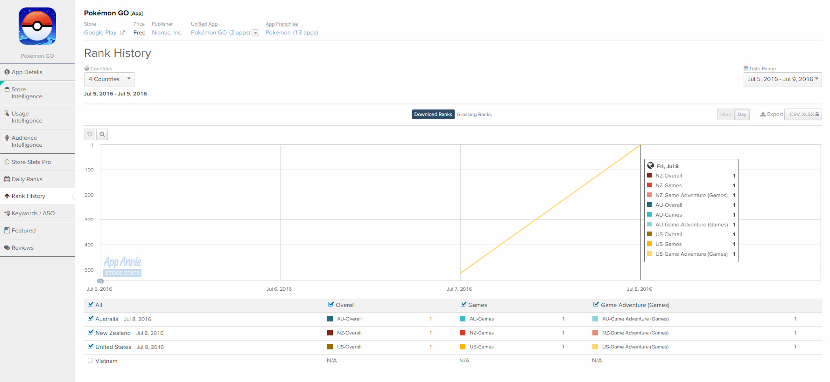This screenshot has height=382, width=830.
Task: Click the comment marker below the chart
Action: [x=100, y=281]
